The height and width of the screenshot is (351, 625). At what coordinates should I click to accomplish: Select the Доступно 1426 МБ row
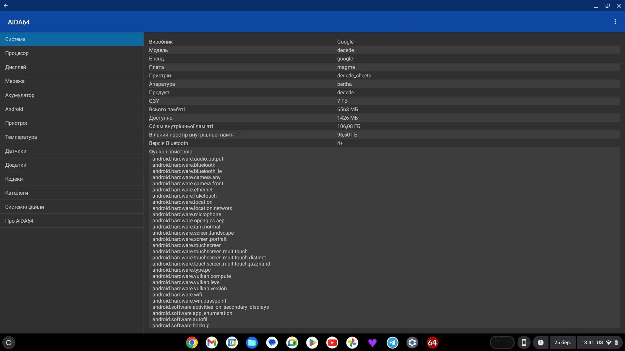click(384, 118)
